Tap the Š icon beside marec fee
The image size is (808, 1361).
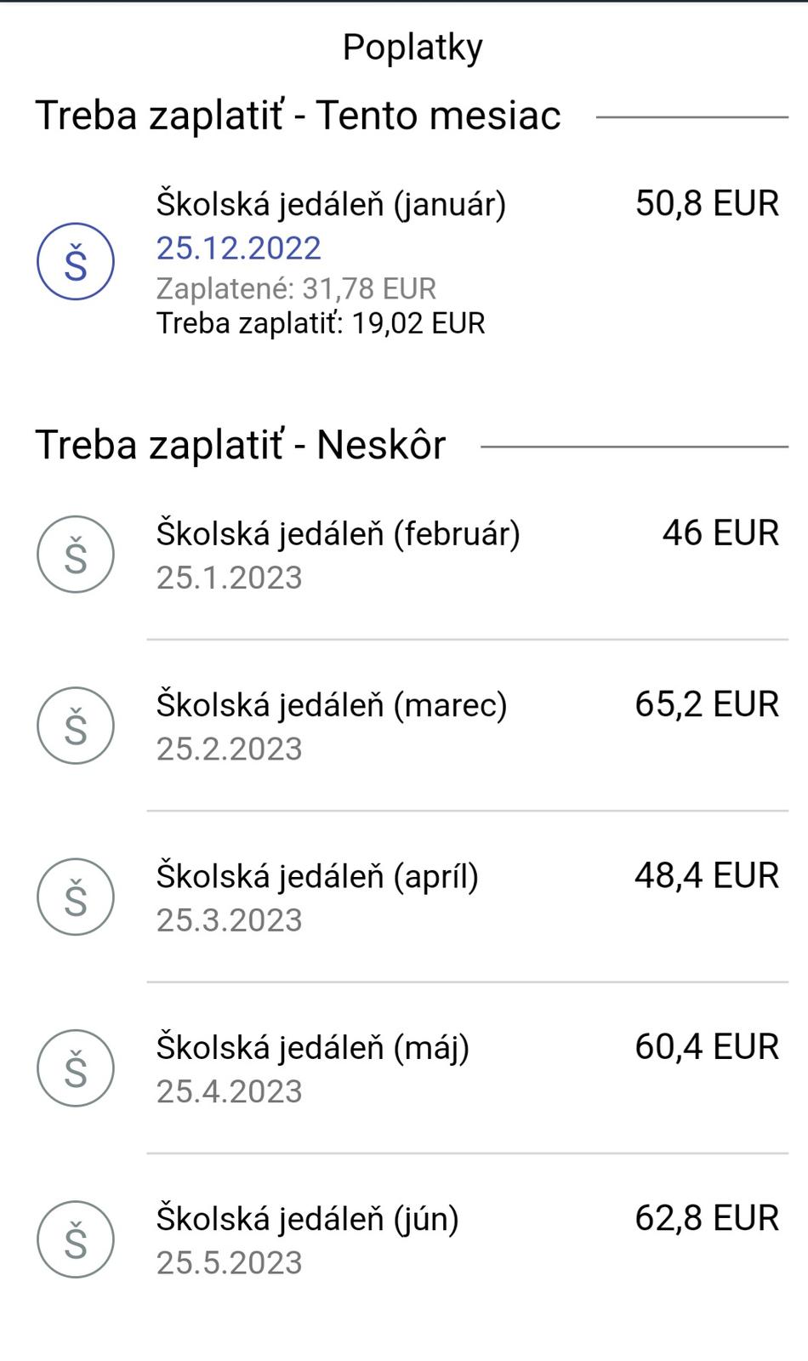pos(76,726)
